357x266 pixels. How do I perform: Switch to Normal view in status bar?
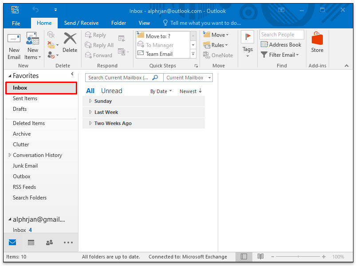point(244,257)
